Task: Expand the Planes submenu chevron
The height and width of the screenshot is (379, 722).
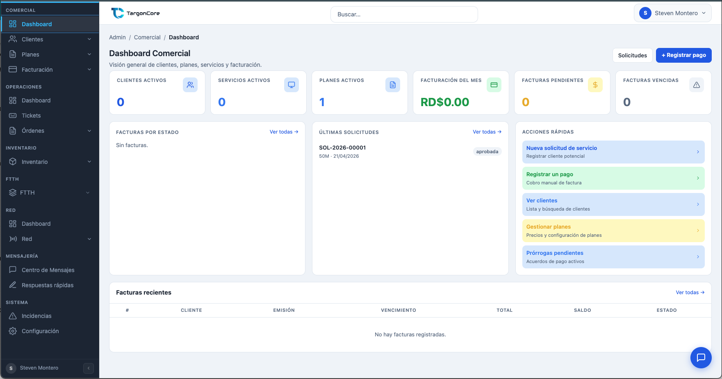Action: 89,54
